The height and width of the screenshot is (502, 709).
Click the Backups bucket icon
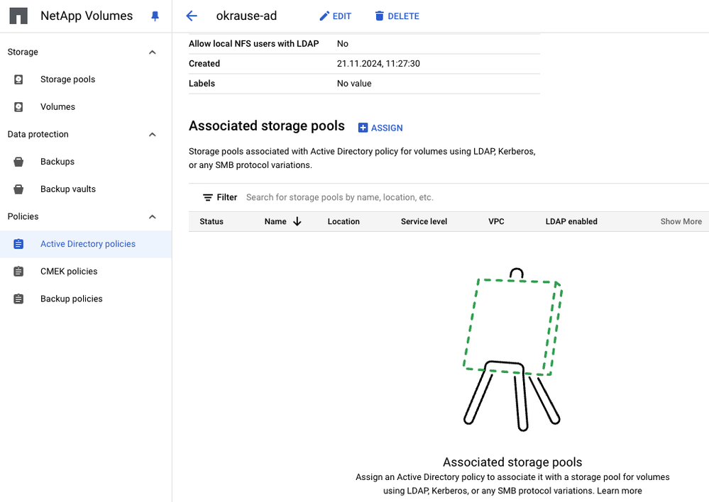[18, 162]
